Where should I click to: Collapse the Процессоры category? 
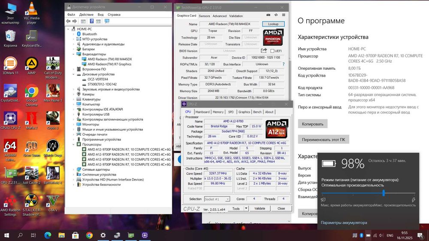point(74,144)
